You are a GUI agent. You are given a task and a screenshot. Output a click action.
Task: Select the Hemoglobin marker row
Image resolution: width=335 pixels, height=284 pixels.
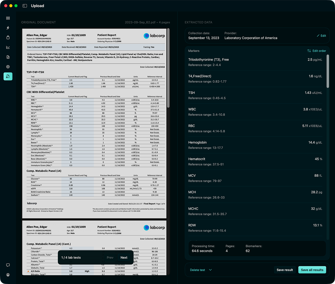255,145
